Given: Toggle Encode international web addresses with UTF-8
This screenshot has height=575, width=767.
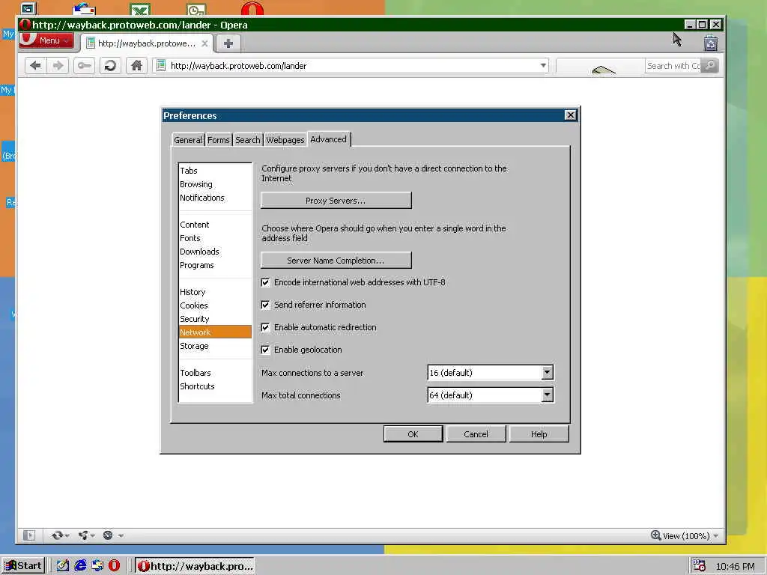Looking at the screenshot, I should 266,282.
